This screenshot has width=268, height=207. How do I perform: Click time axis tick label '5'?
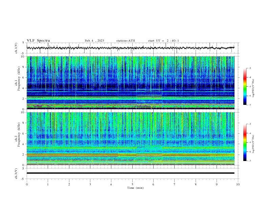coord(132,184)
